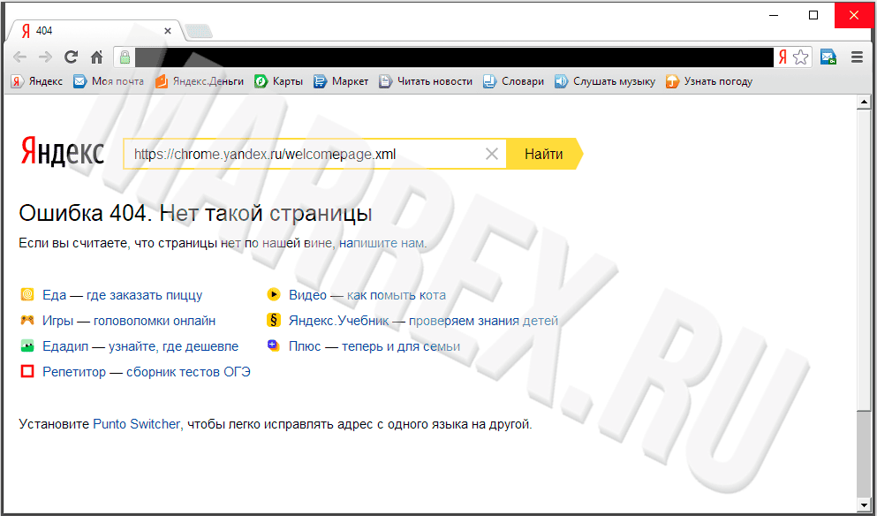Go forward with the browser forward arrow

coord(45,57)
